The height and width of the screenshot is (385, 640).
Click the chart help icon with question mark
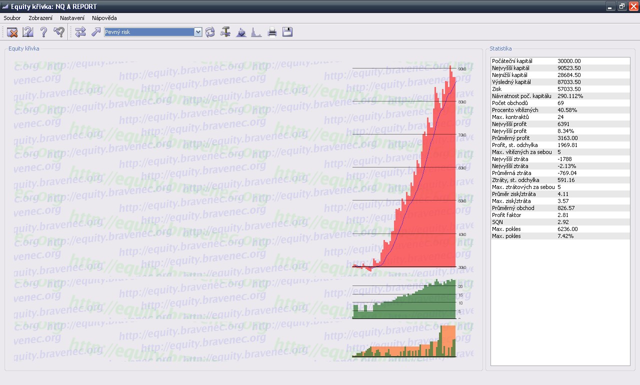[28, 32]
